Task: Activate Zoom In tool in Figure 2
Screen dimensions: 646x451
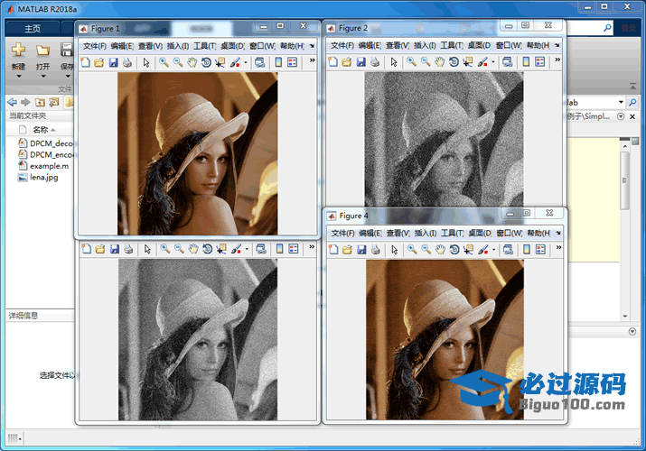Action: [x=411, y=61]
